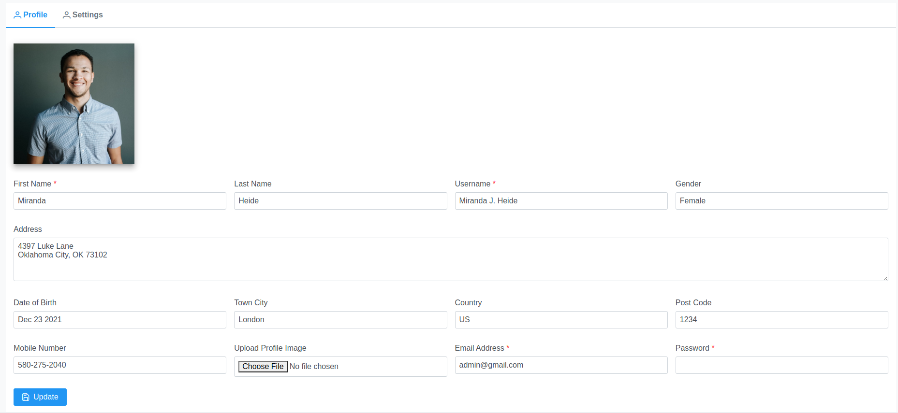898x413 pixels.
Task: Click the person icon beside Settings
Action: tap(66, 15)
